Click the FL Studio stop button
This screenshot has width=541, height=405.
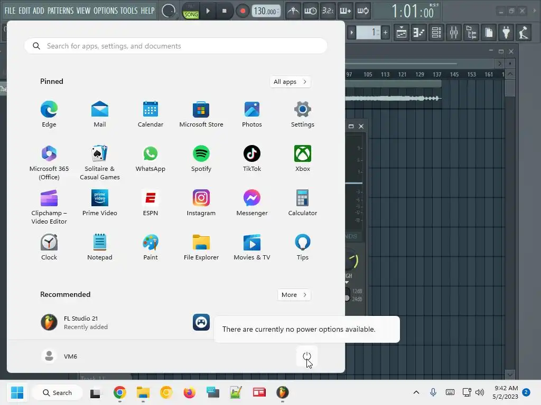click(224, 11)
